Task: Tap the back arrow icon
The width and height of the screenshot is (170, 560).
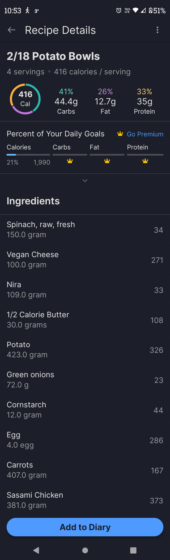Action: click(11, 30)
